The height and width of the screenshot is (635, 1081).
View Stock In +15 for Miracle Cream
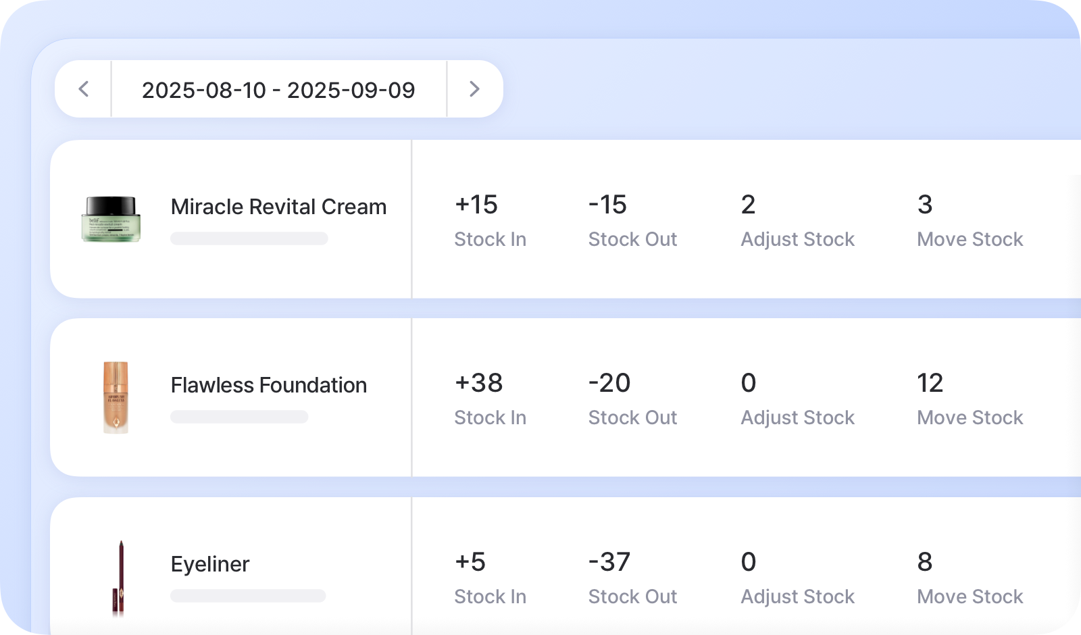point(476,205)
